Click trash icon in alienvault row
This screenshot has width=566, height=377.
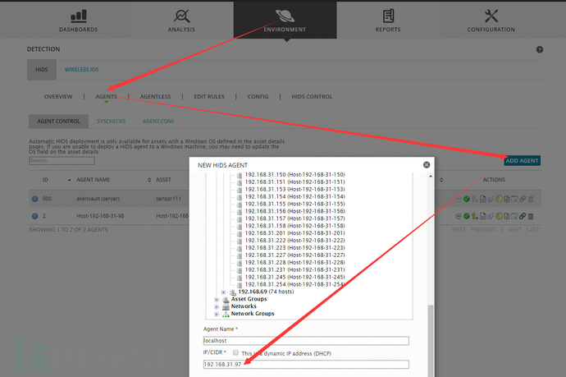tap(531, 199)
